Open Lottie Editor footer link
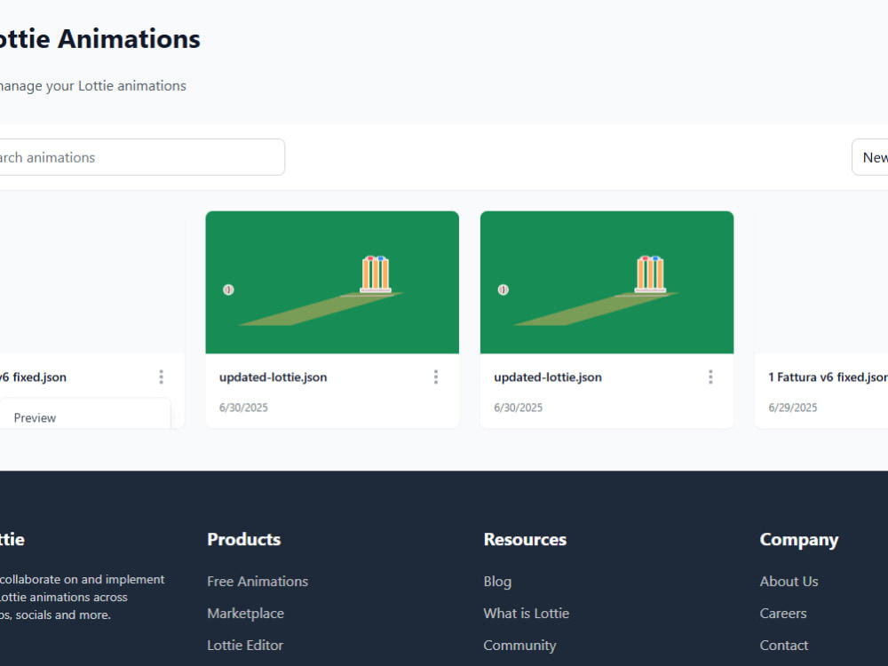 coord(245,645)
